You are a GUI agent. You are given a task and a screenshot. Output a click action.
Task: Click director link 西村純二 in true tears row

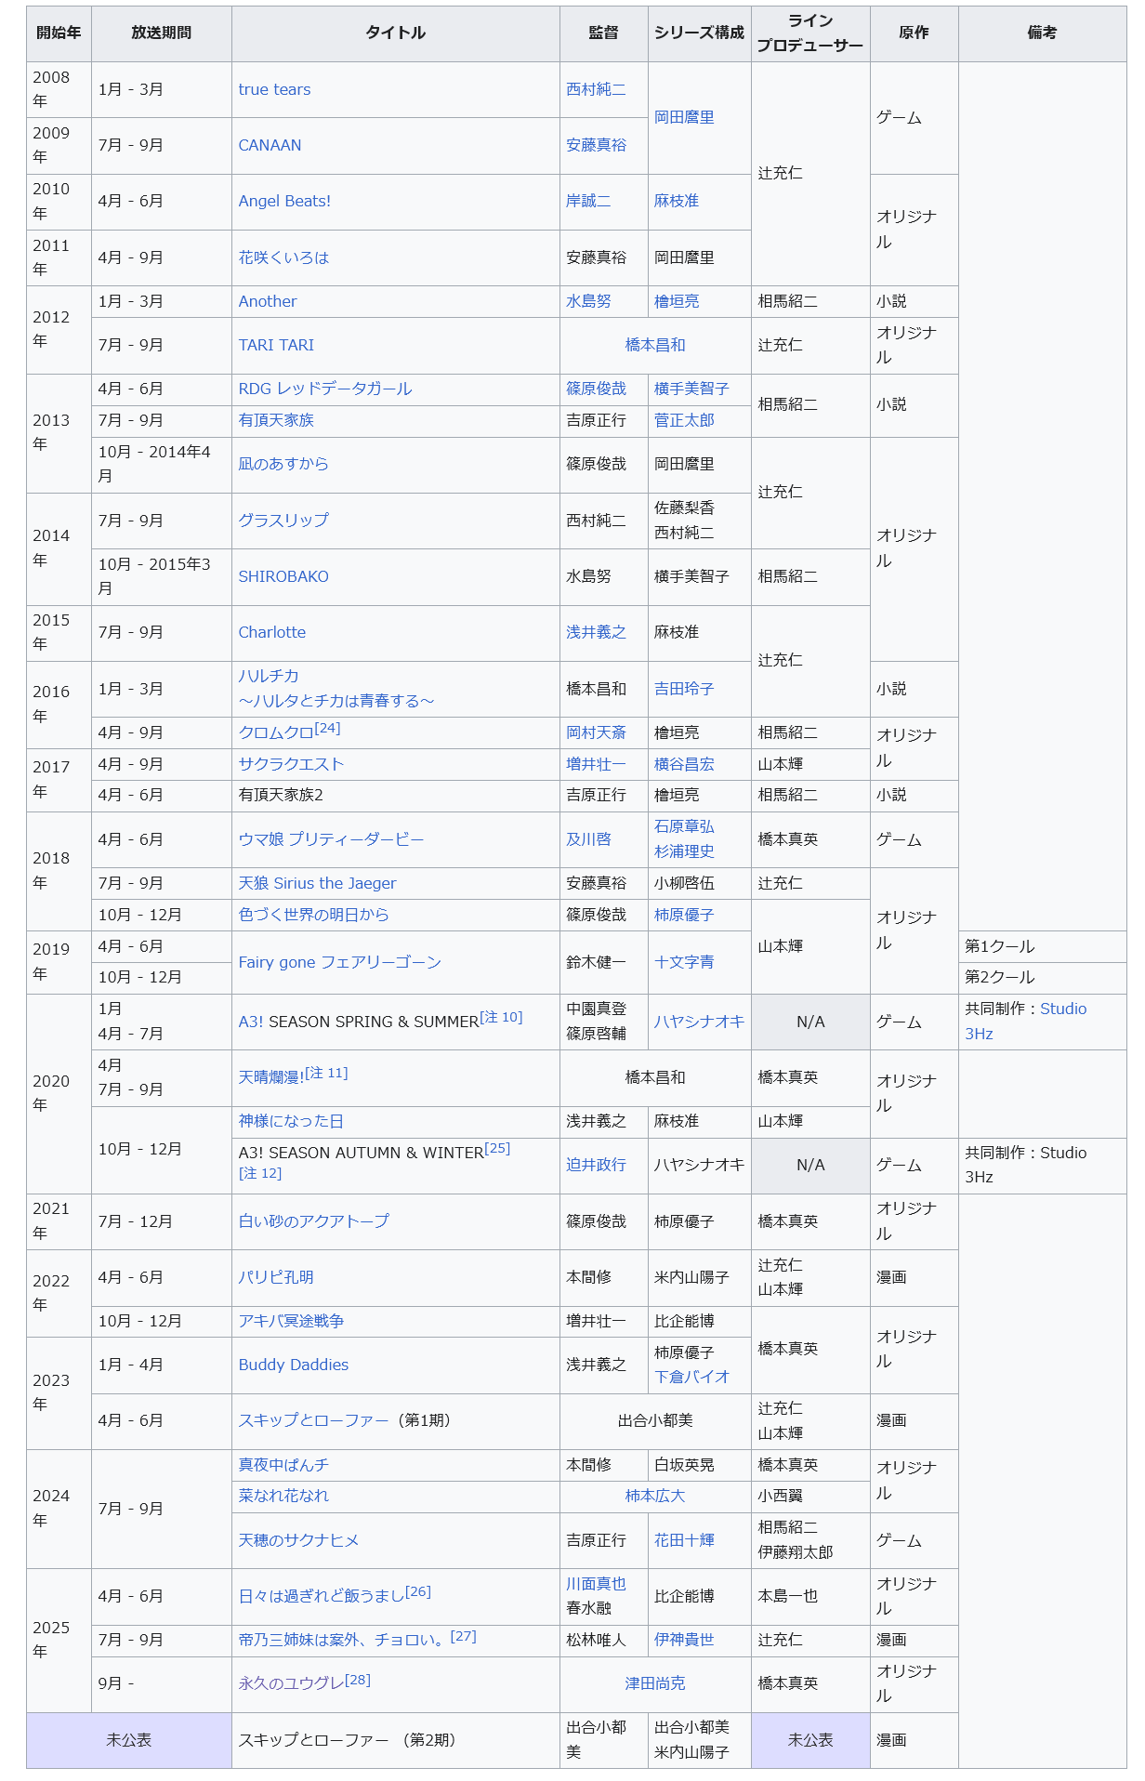596,90
